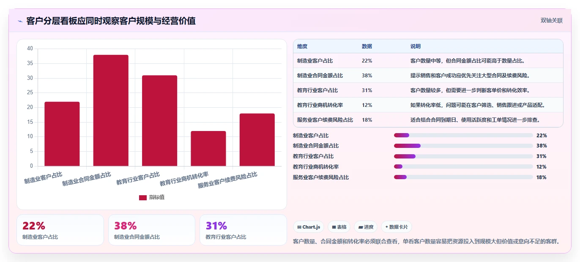Click the 说明 column header

coord(416,46)
